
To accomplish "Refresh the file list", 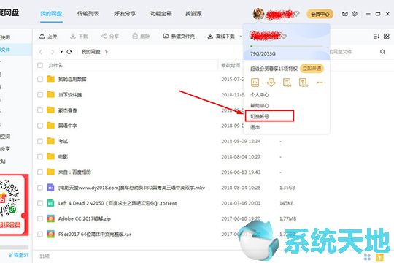I will [x=69, y=52].
